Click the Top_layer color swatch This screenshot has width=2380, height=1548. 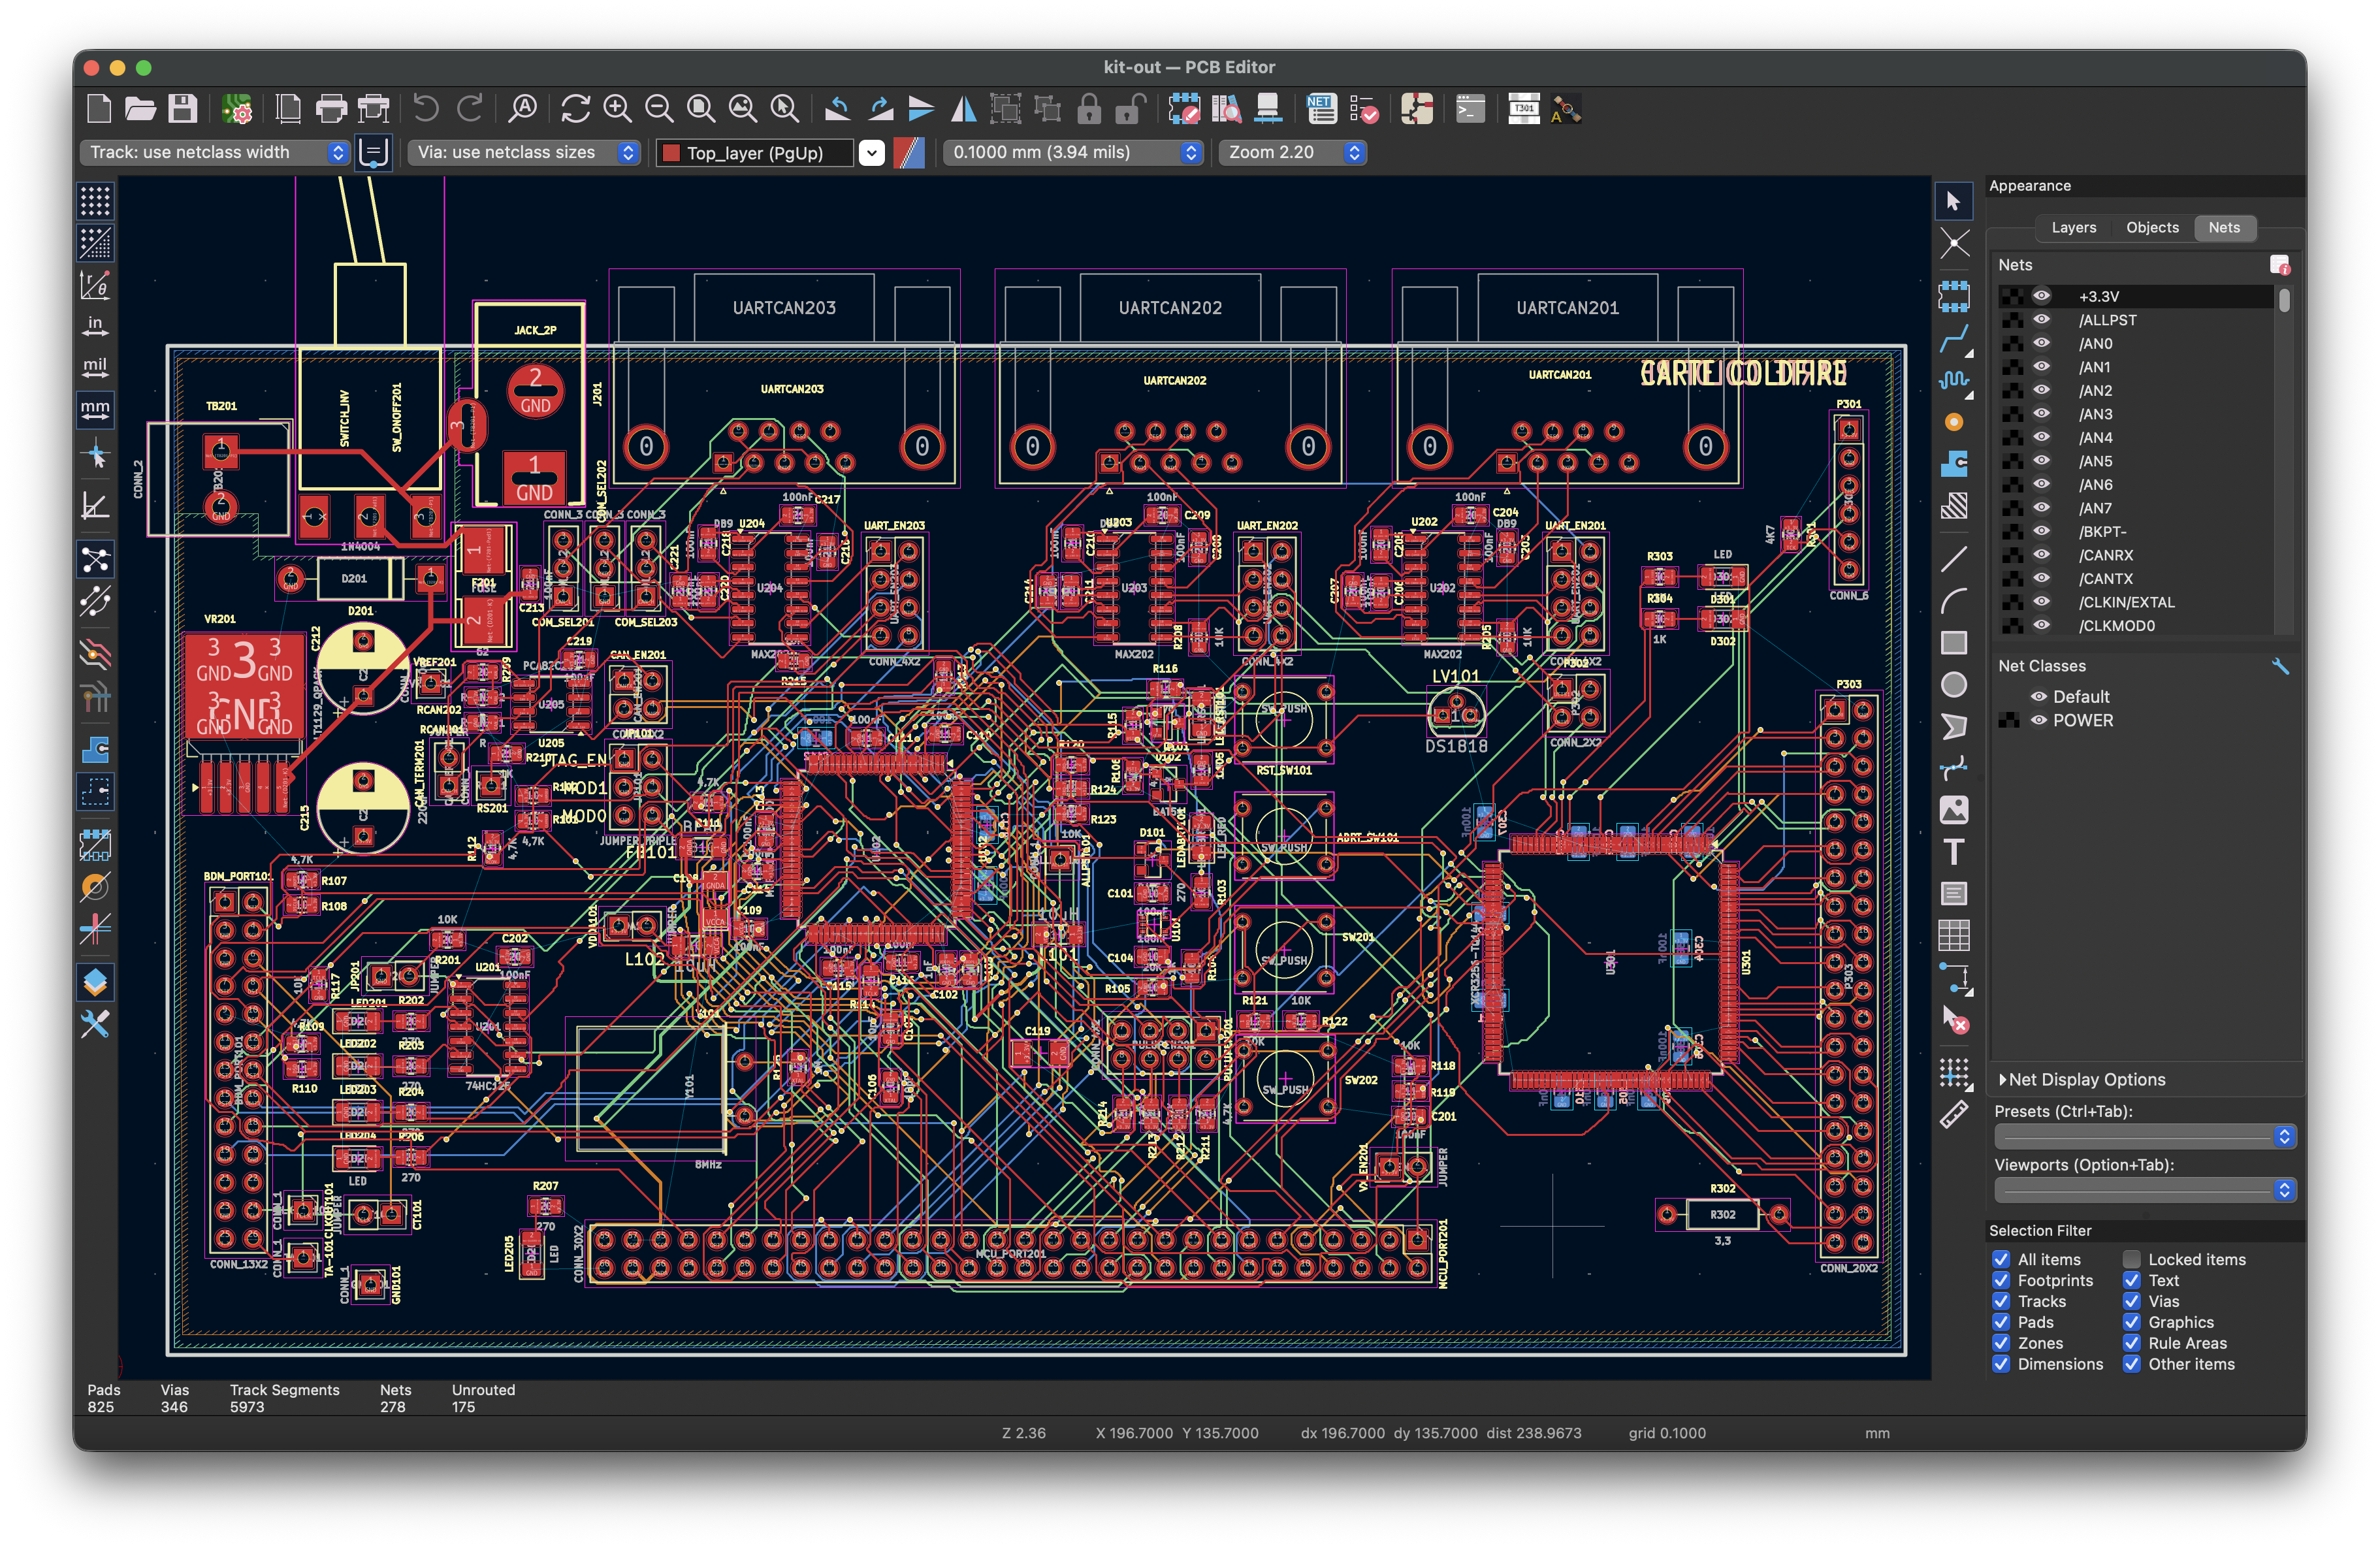[x=672, y=152]
